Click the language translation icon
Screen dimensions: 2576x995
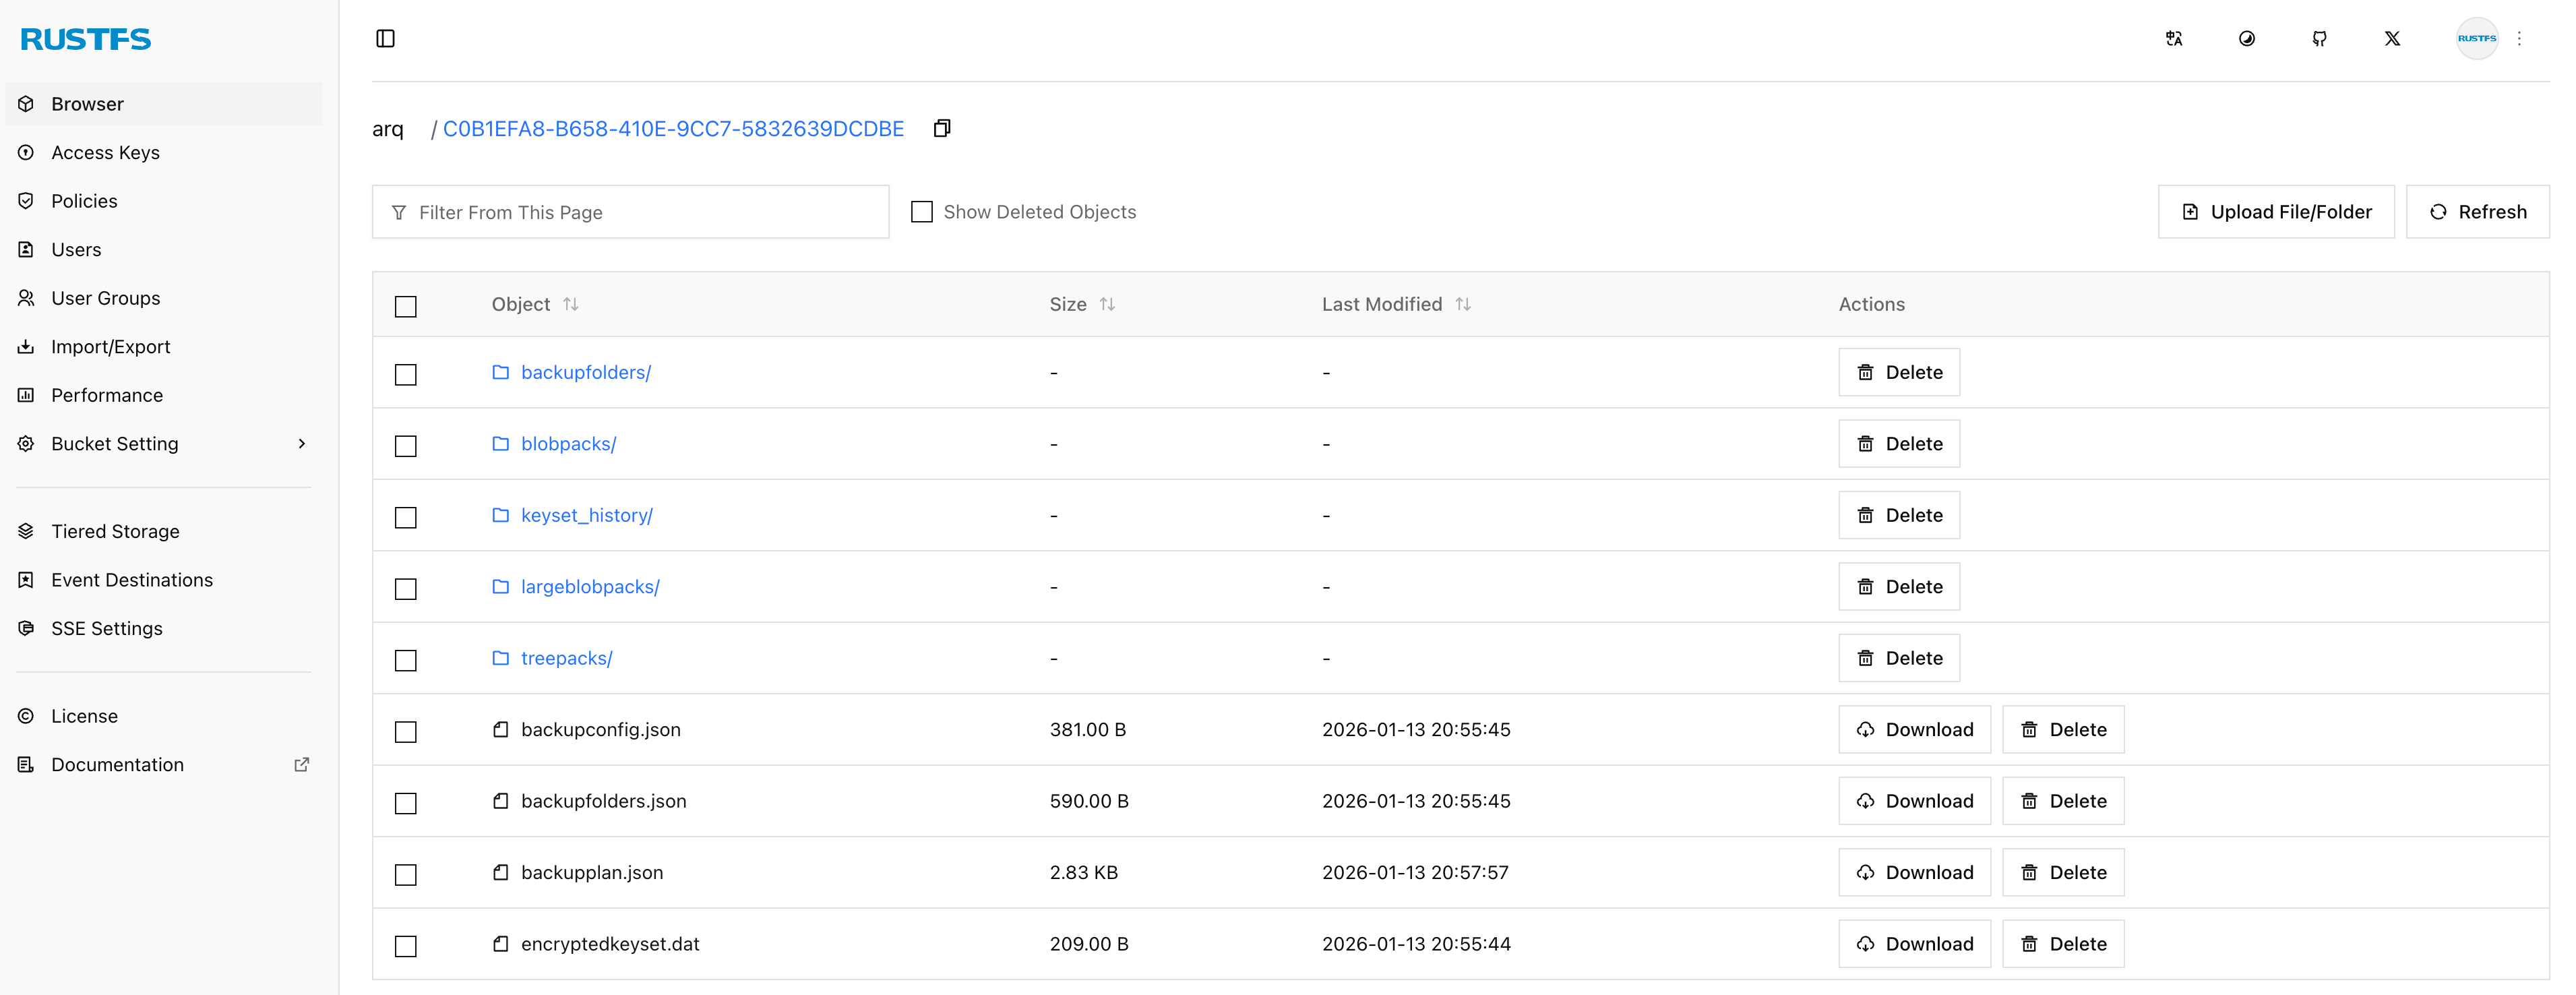coord(2173,38)
